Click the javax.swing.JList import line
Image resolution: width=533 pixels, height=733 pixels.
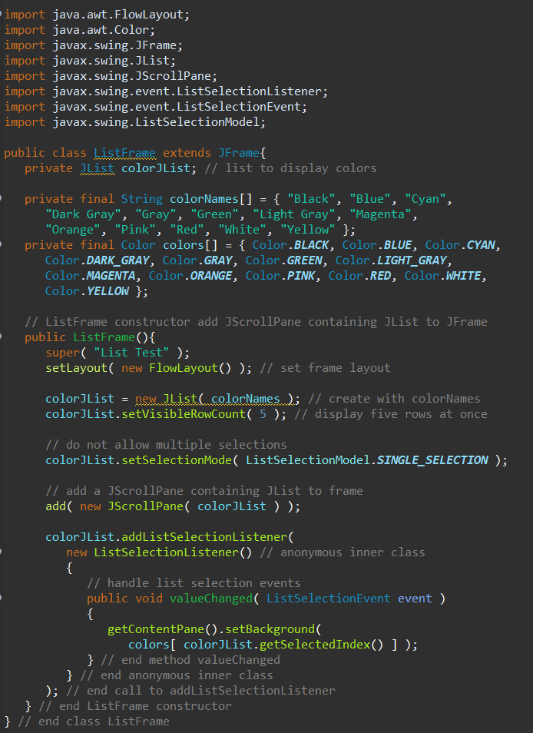point(90,61)
